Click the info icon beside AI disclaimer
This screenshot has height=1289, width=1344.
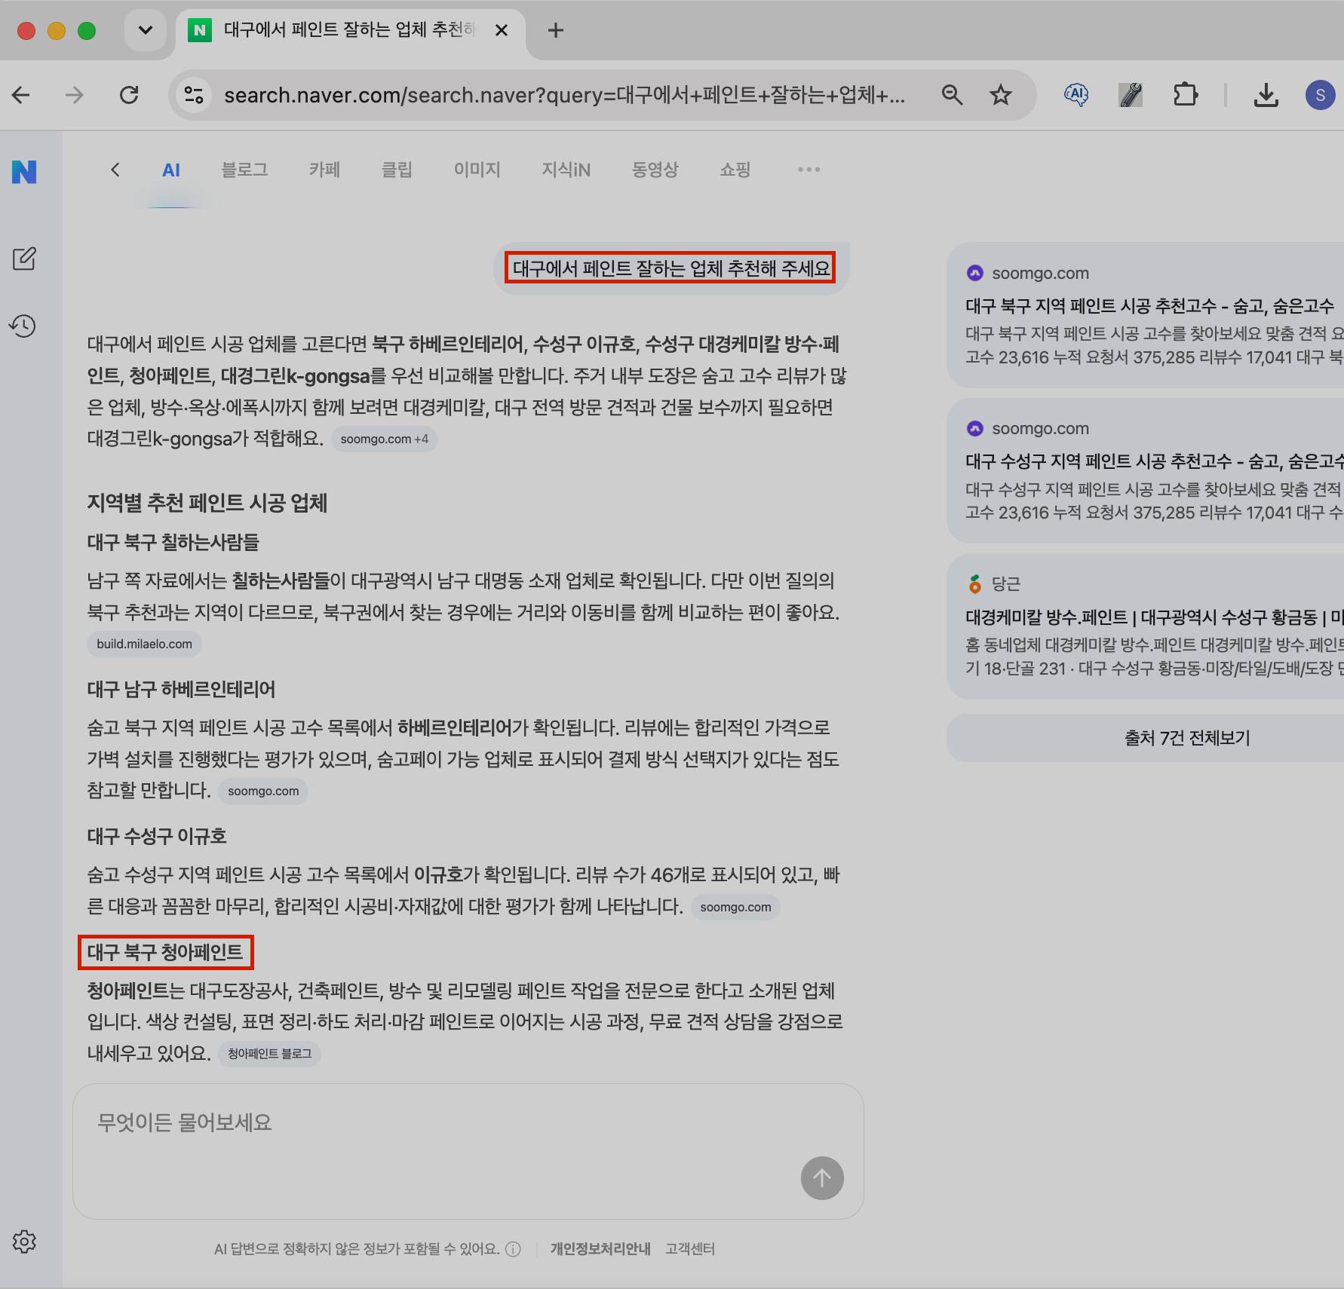[513, 1249]
